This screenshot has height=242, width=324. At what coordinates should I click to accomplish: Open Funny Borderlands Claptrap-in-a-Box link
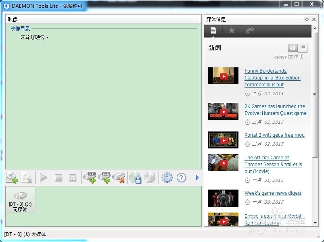272,77
